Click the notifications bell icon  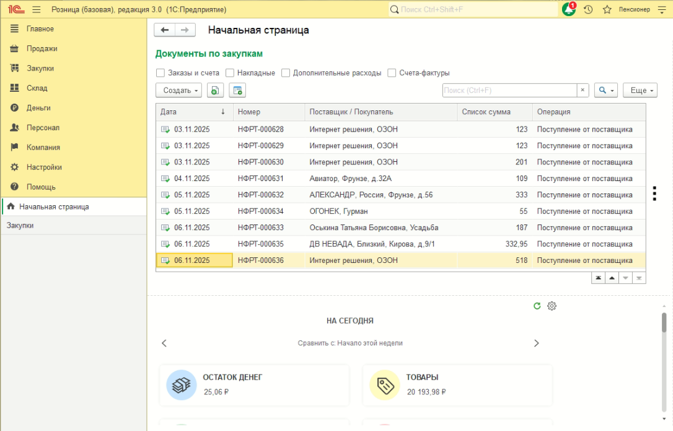tap(569, 9)
